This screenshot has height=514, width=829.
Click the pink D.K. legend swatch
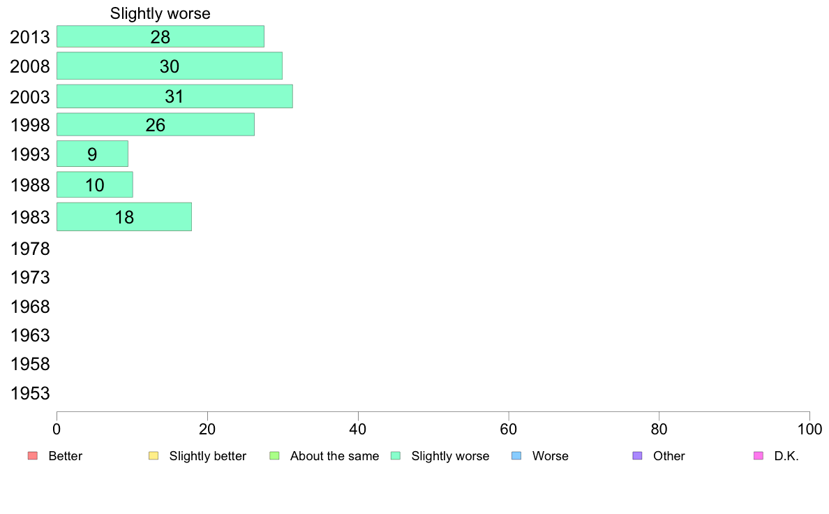click(x=759, y=456)
